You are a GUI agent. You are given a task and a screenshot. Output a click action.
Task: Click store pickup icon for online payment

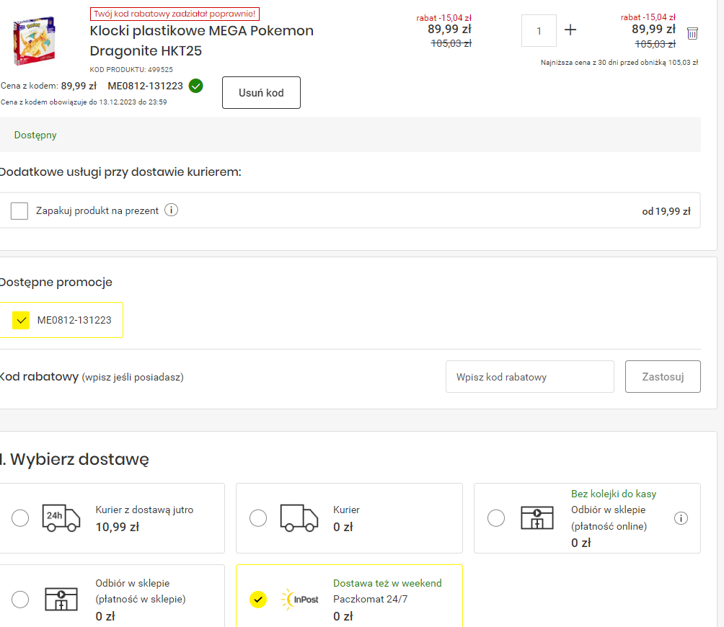537,517
